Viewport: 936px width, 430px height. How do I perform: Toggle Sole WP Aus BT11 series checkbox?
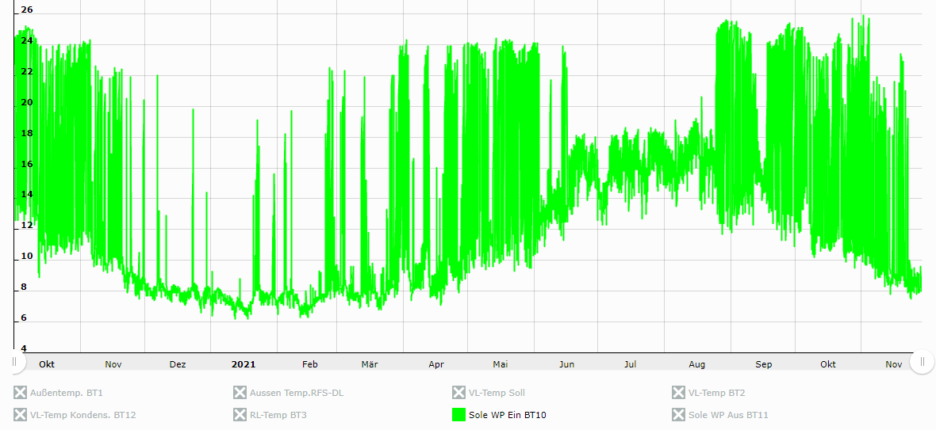pos(678,414)
